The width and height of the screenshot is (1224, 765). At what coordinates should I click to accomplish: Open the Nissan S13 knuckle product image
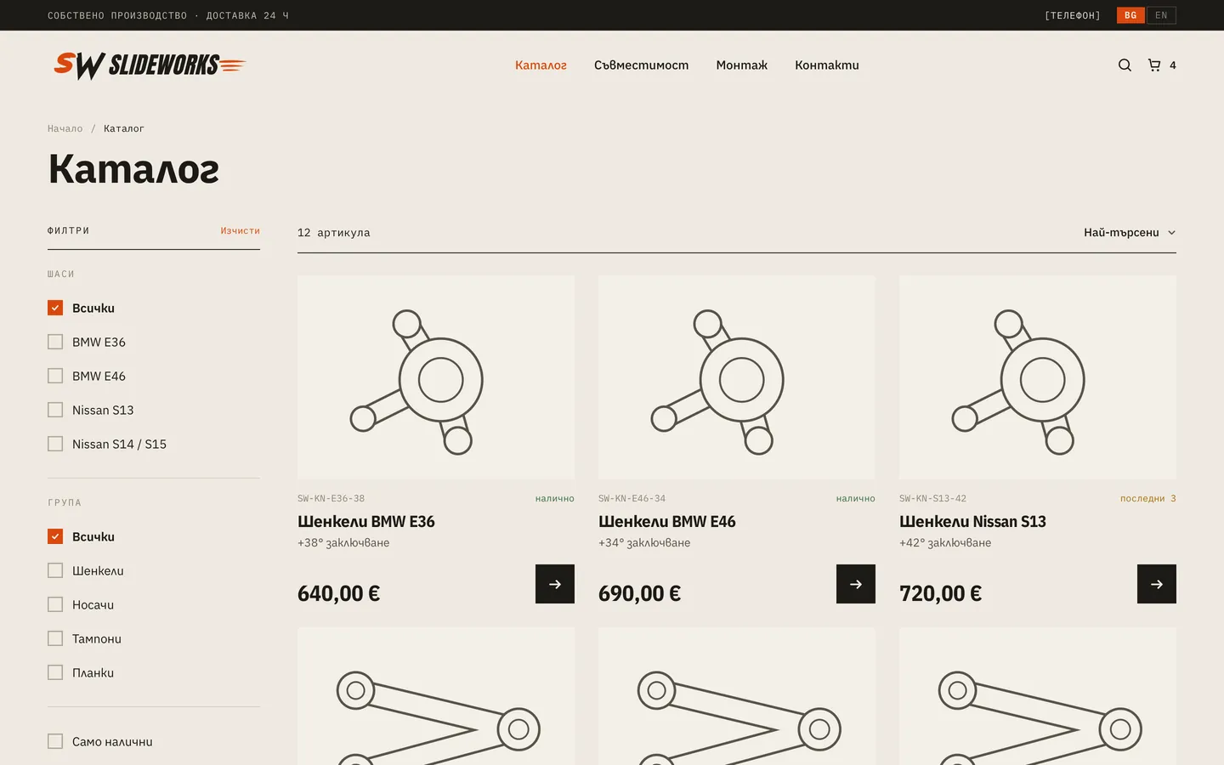click(1038, 377)
